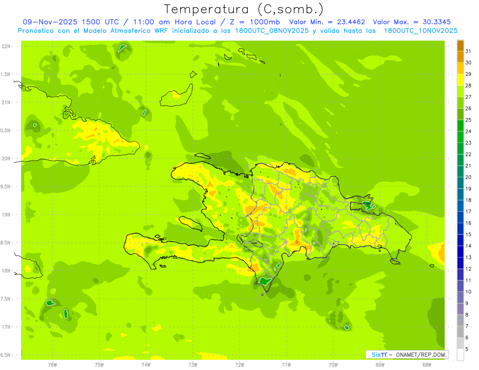
Task: Click the legend value "20"
Action: [x=468, y=177]
